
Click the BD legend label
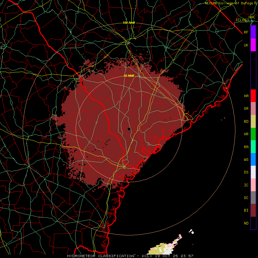246,122
